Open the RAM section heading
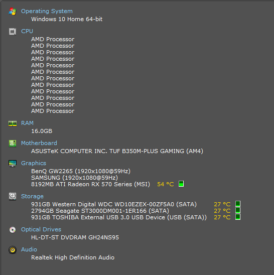274x275 pixels. click(x=27, y=123)
